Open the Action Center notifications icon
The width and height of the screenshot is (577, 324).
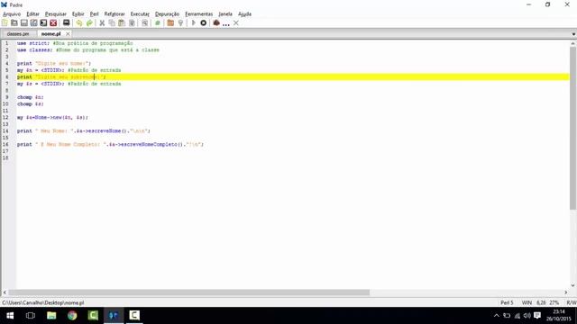pos(537,316)
